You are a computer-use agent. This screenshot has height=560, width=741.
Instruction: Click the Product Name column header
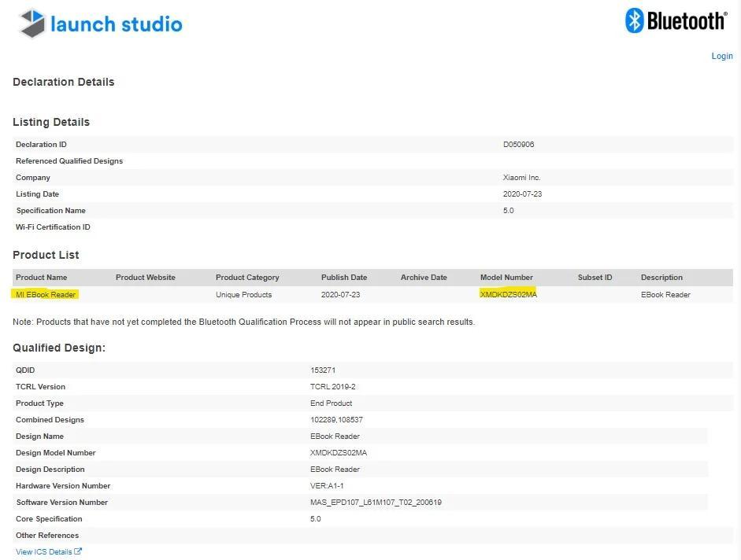point(41,278)
